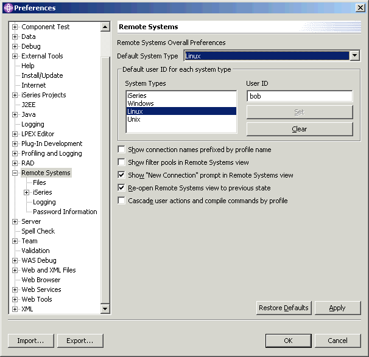This screenshot has height=357, width=369.
Task: Select Spell Check in preferences tree
Action: click(x=38, y=231)
